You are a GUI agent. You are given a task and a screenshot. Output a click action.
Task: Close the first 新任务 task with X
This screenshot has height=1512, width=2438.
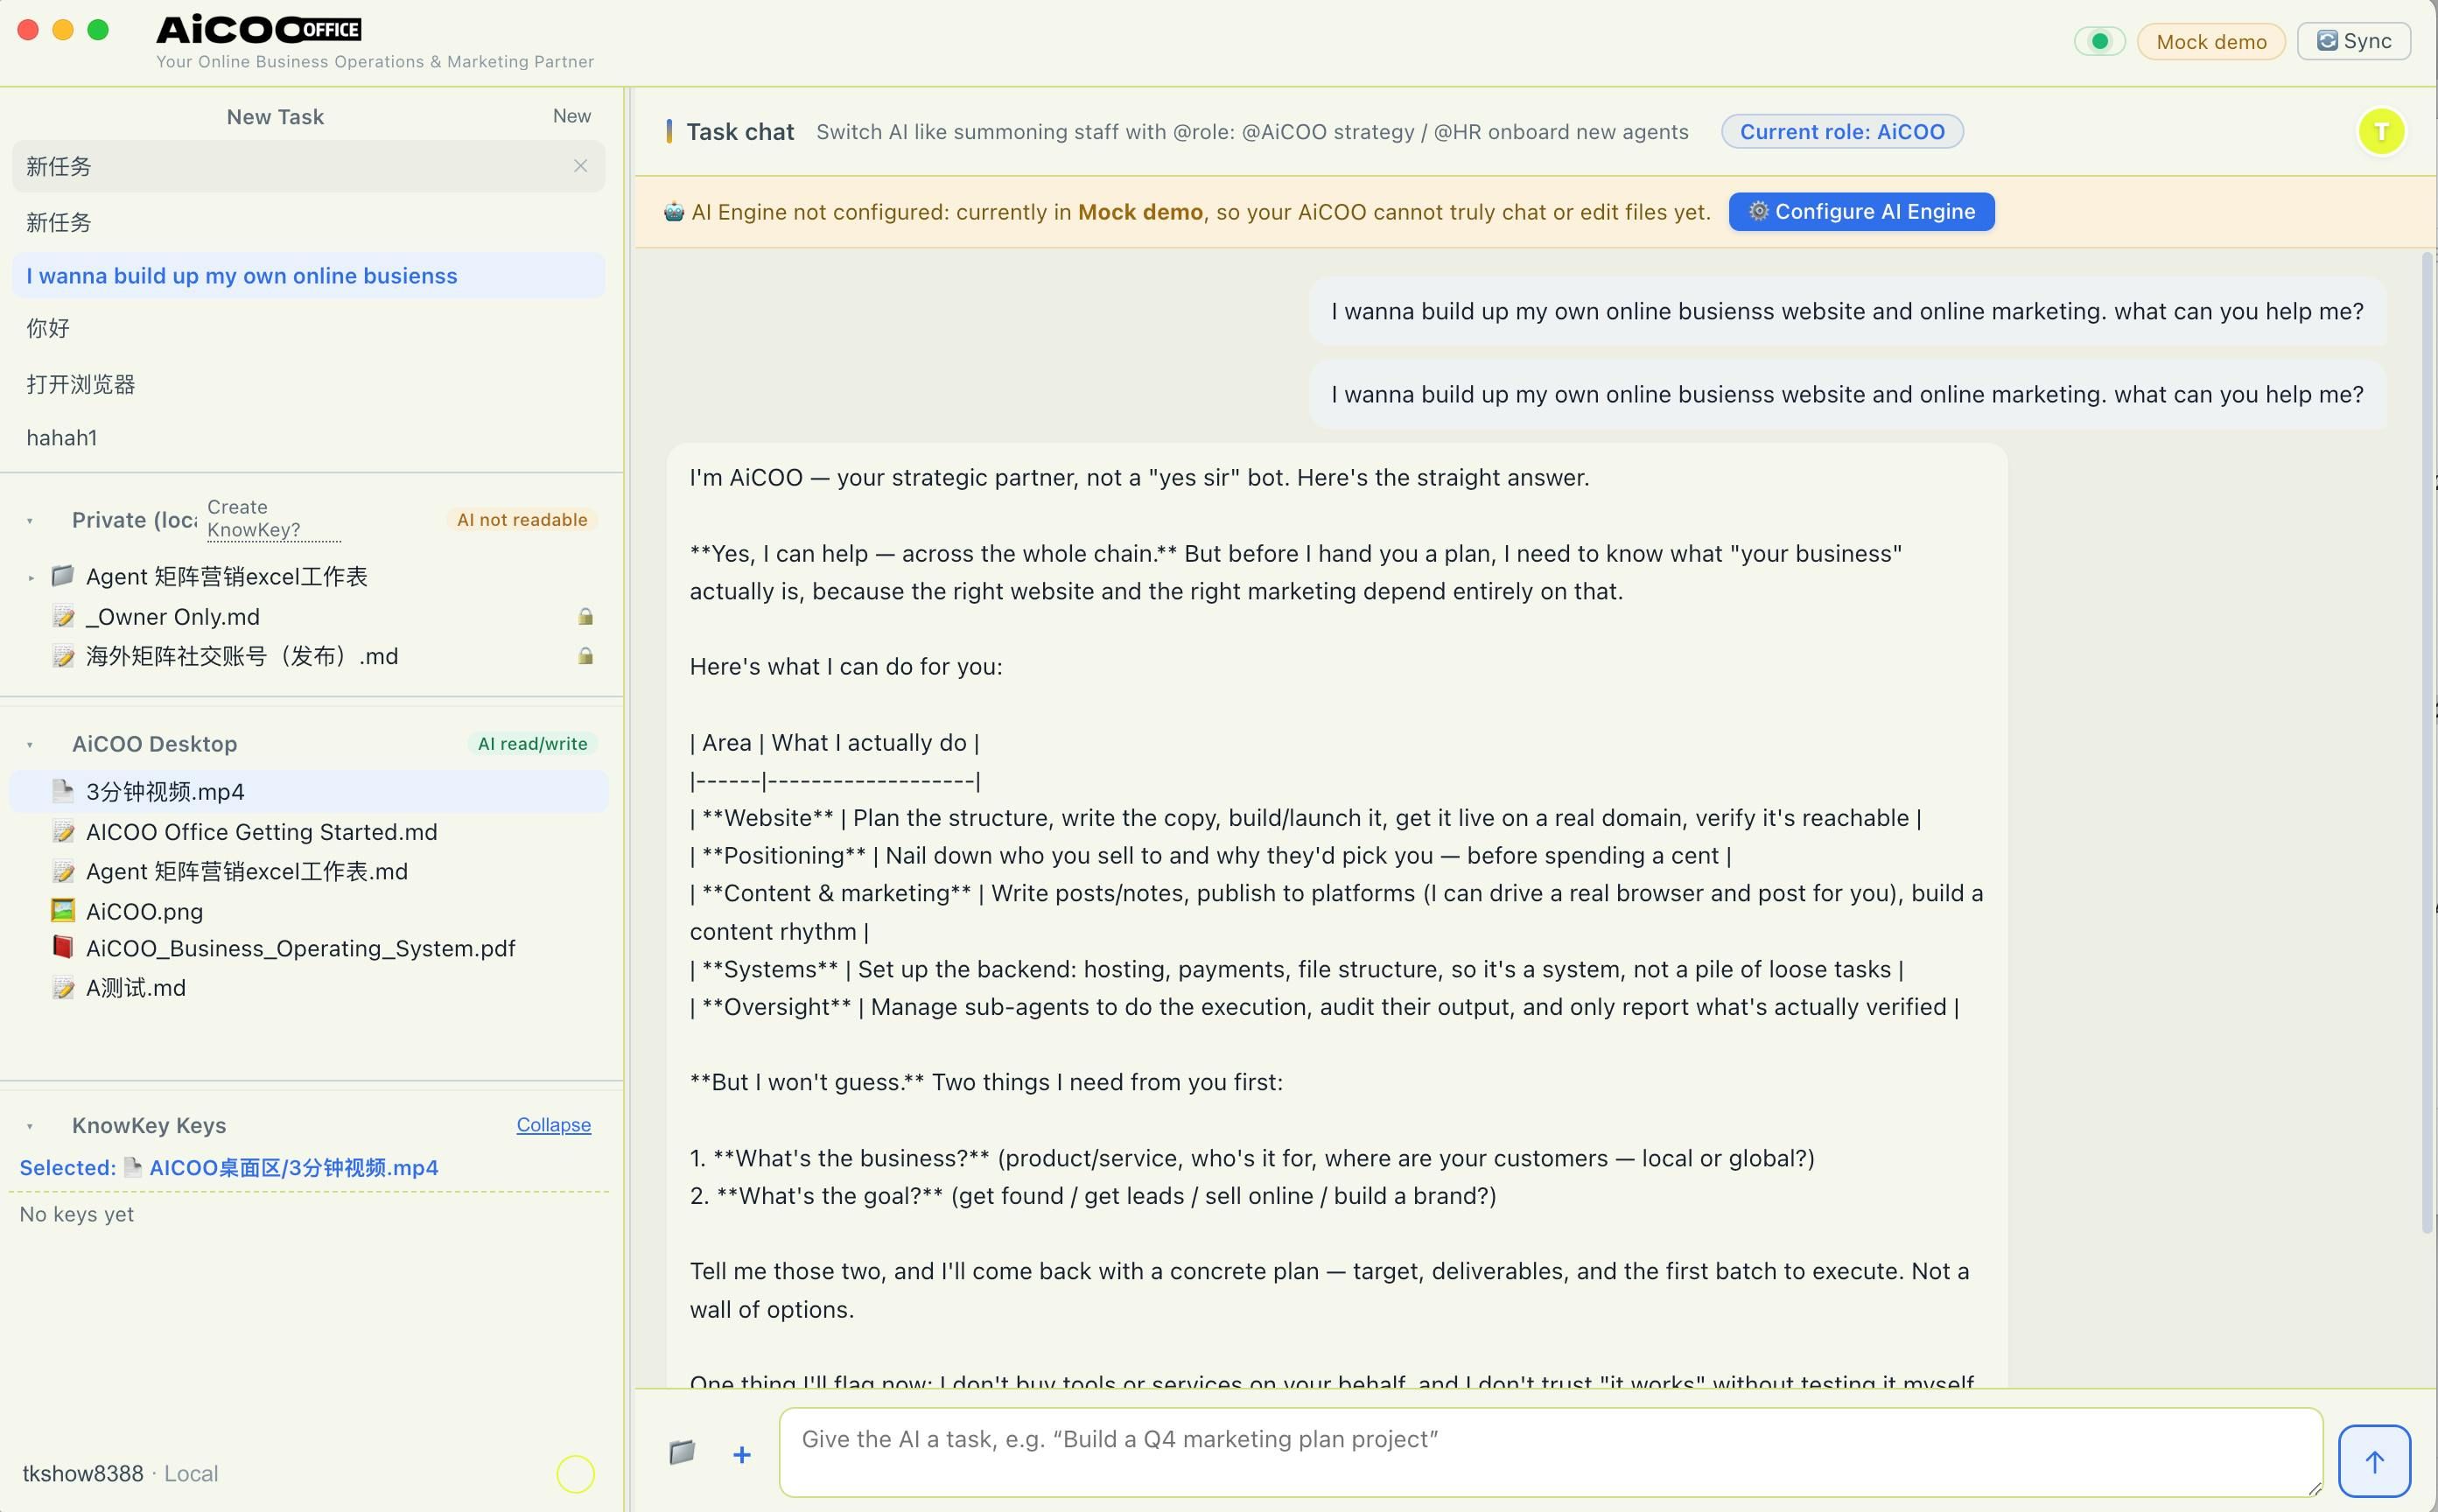pos(581,166)
